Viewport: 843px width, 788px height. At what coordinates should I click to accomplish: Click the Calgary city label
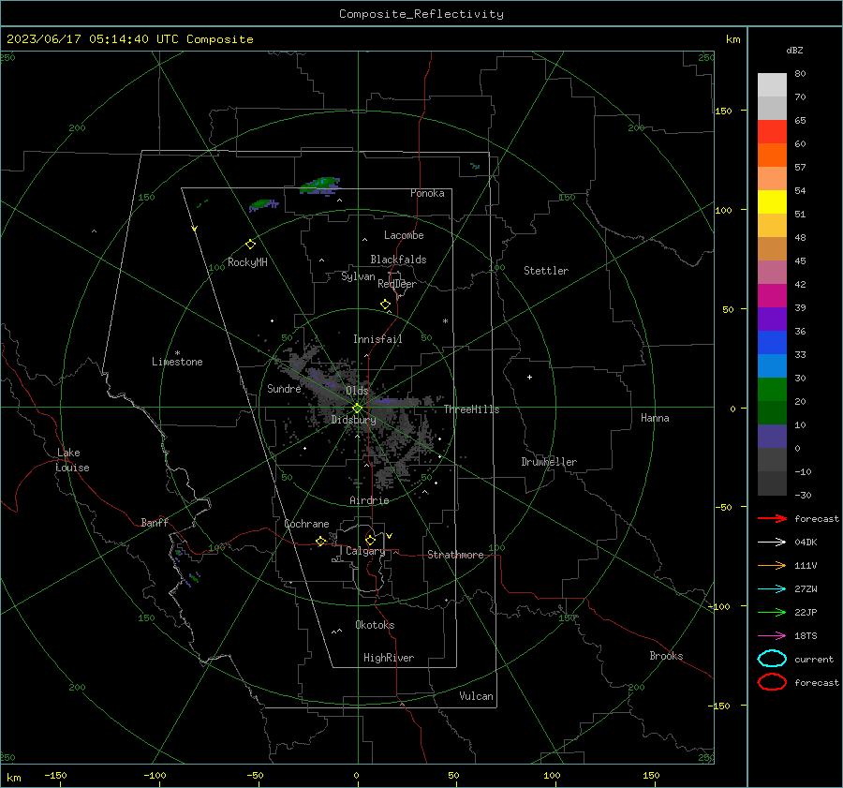[365, 551]
